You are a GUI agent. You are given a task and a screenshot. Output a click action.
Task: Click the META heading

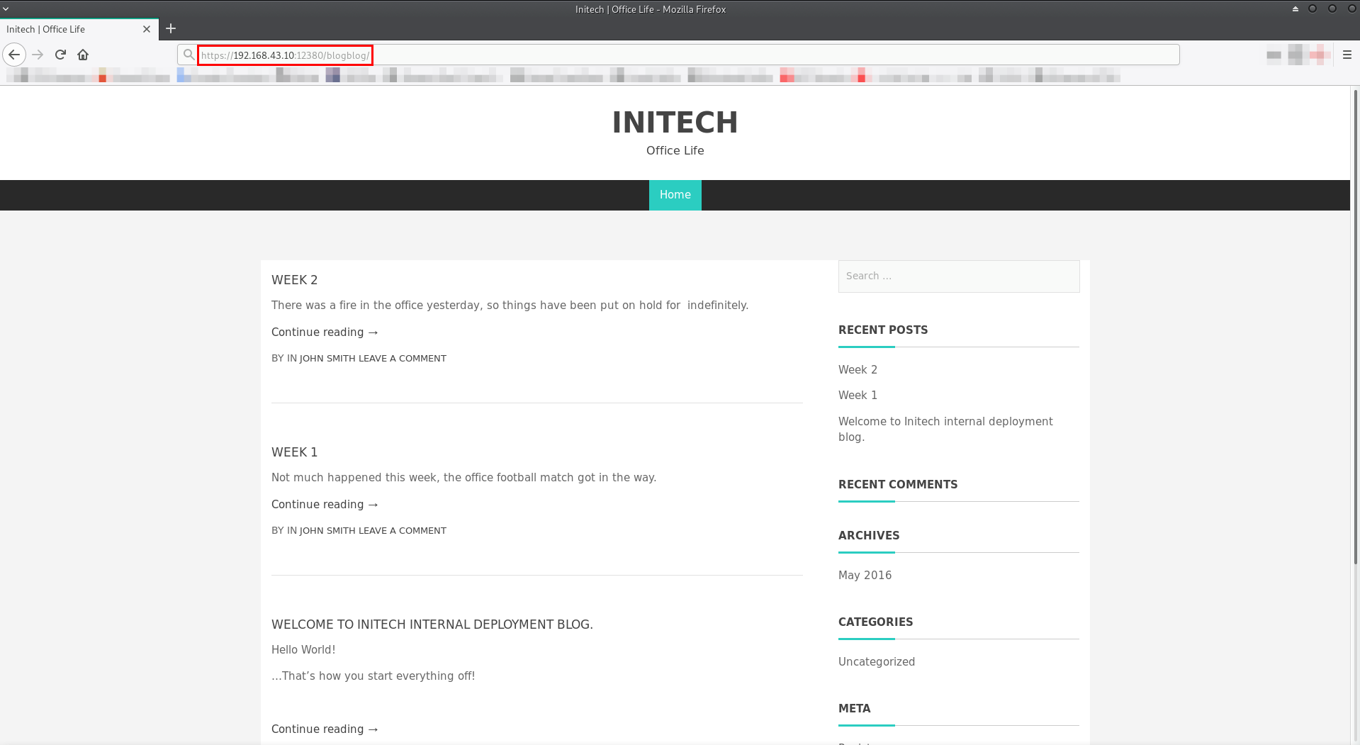click(854, 709)
